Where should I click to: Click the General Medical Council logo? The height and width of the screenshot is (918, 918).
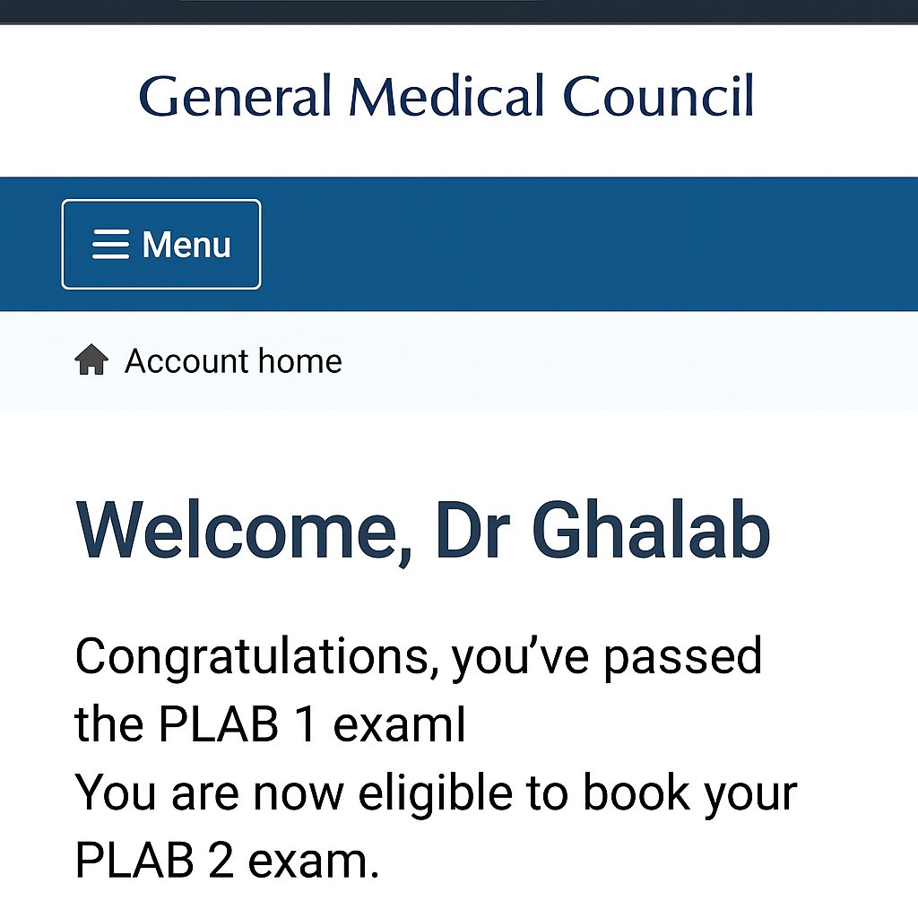(446, 96)
